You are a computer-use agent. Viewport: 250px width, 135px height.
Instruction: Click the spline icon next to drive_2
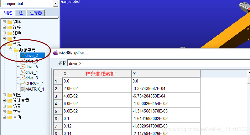click(23, 55)
